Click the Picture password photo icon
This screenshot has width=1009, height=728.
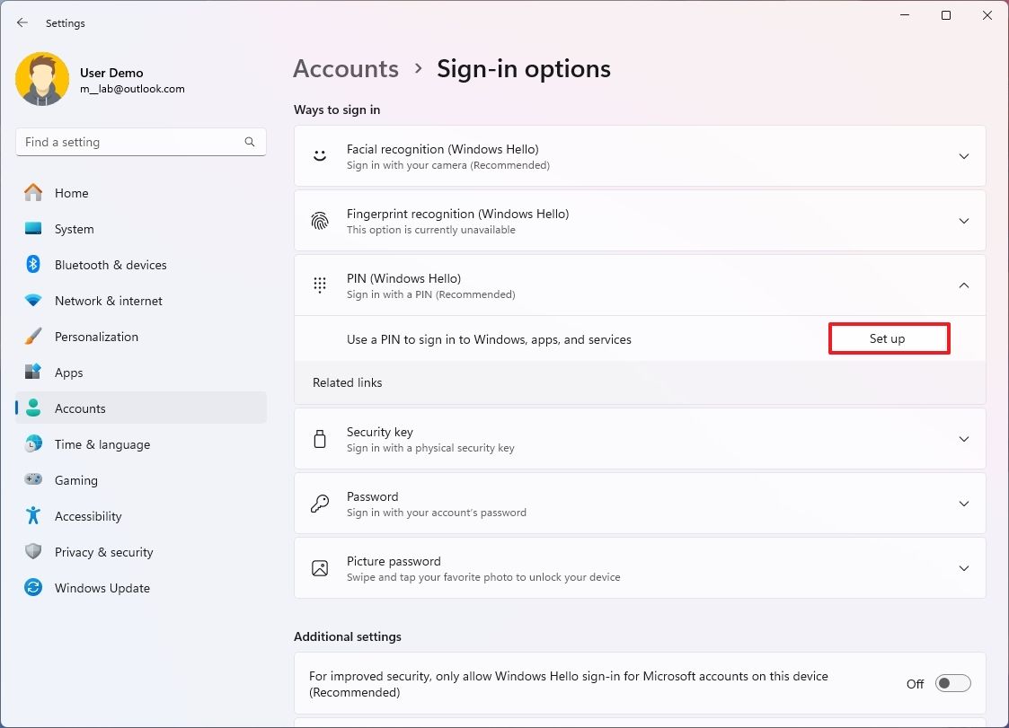[x=319, y=567]
